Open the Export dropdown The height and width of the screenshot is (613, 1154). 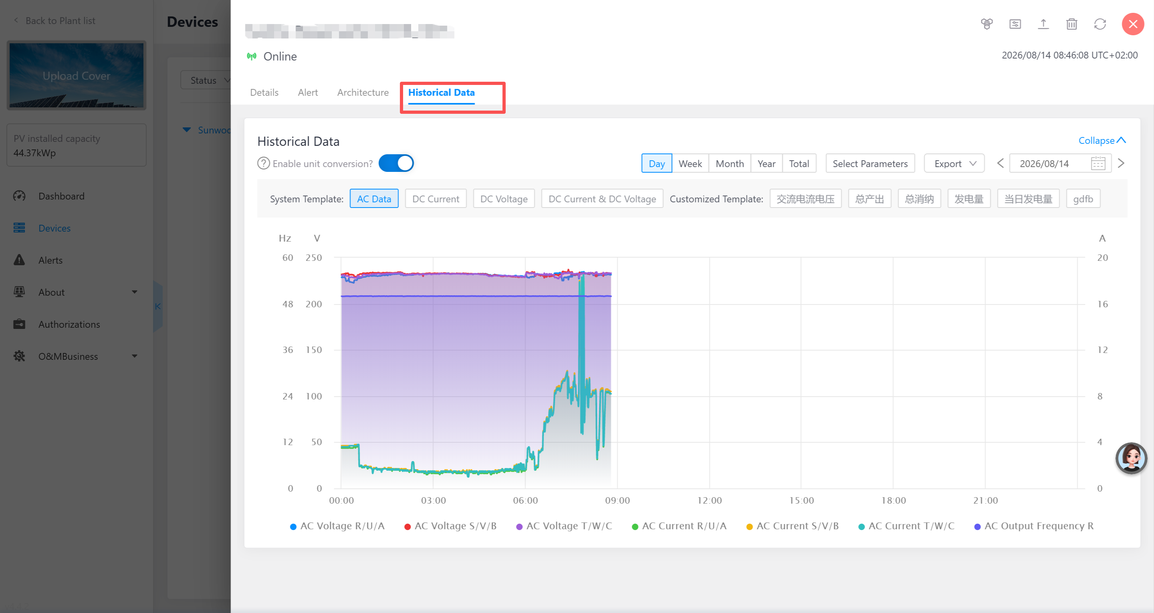[954, 163]
